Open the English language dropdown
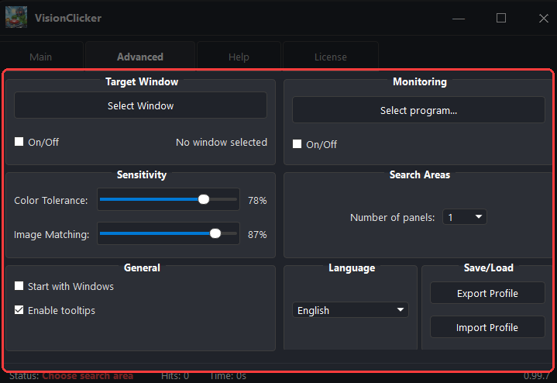 [x=350, y=310]
